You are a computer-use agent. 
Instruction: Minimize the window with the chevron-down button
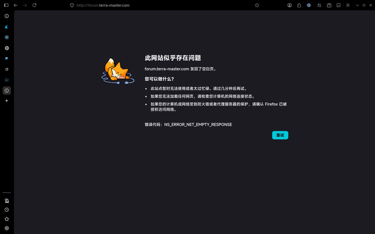[357, 5]
